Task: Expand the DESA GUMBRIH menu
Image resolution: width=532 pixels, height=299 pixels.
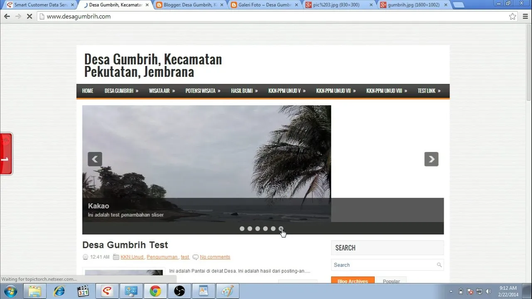Action: (x=121, y=91)
